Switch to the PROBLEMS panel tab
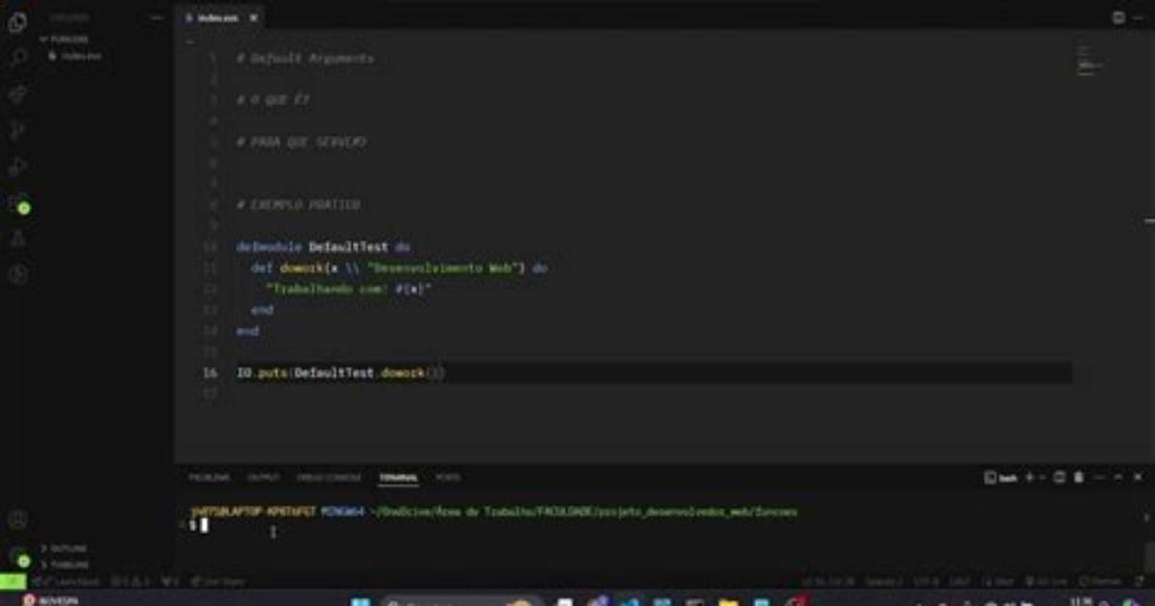1155x606 pixels. coord(210,478)
